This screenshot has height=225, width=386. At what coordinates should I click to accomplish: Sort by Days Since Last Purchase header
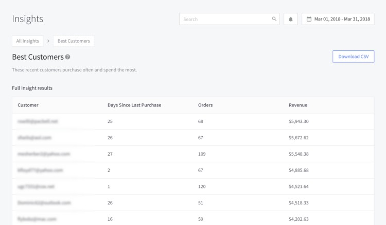[x=134, y=105]
